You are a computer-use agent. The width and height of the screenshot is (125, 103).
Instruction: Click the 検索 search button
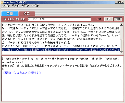[x=118, y=19]
